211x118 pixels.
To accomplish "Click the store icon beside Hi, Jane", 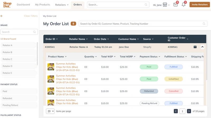I will tap(165, 5).
